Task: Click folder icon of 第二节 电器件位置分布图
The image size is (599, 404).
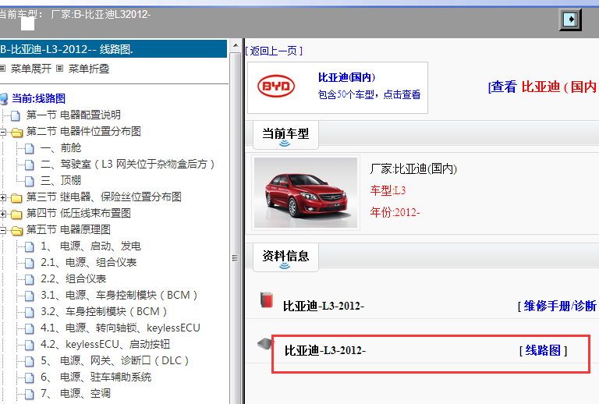Action: click(x=17, y=132)
